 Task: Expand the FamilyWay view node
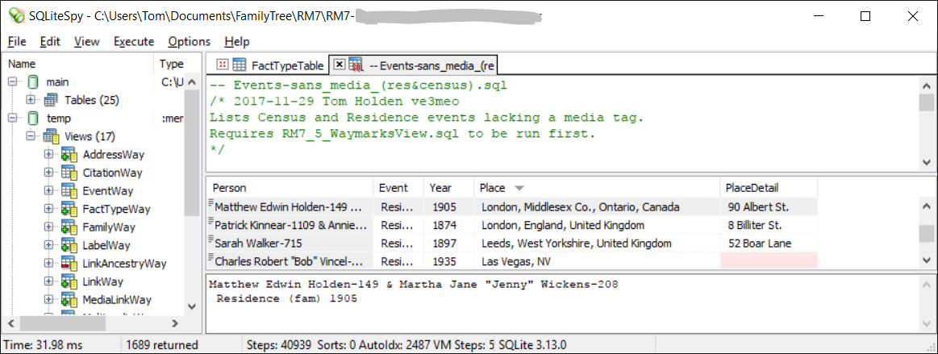coord(49,227)
